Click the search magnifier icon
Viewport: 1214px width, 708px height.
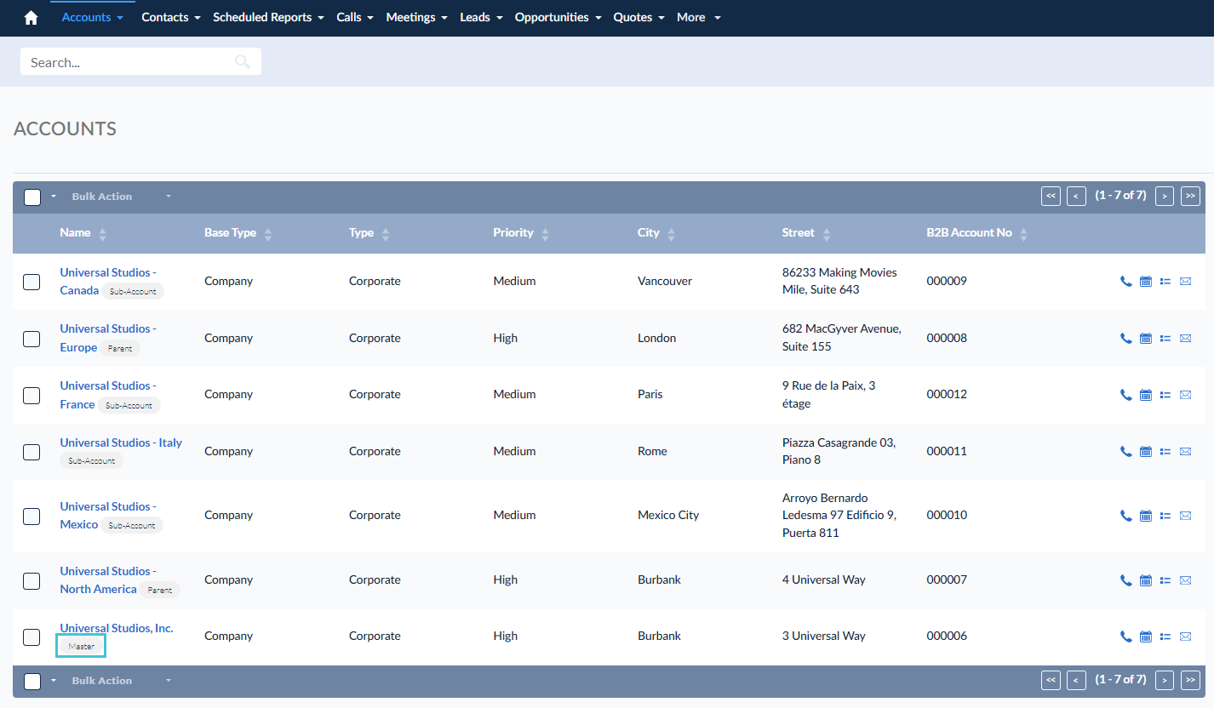tap(243, 61)
